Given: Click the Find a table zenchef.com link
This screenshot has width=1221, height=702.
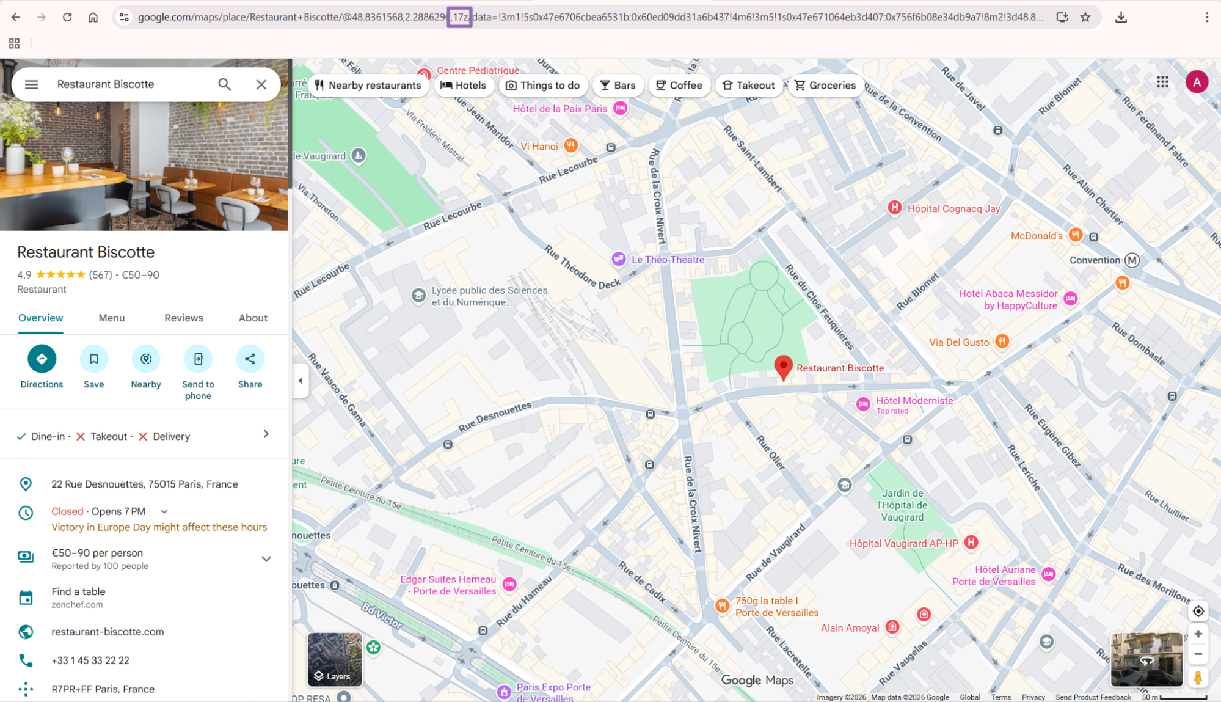Looking at the screenshot, I should pos(78,598).
